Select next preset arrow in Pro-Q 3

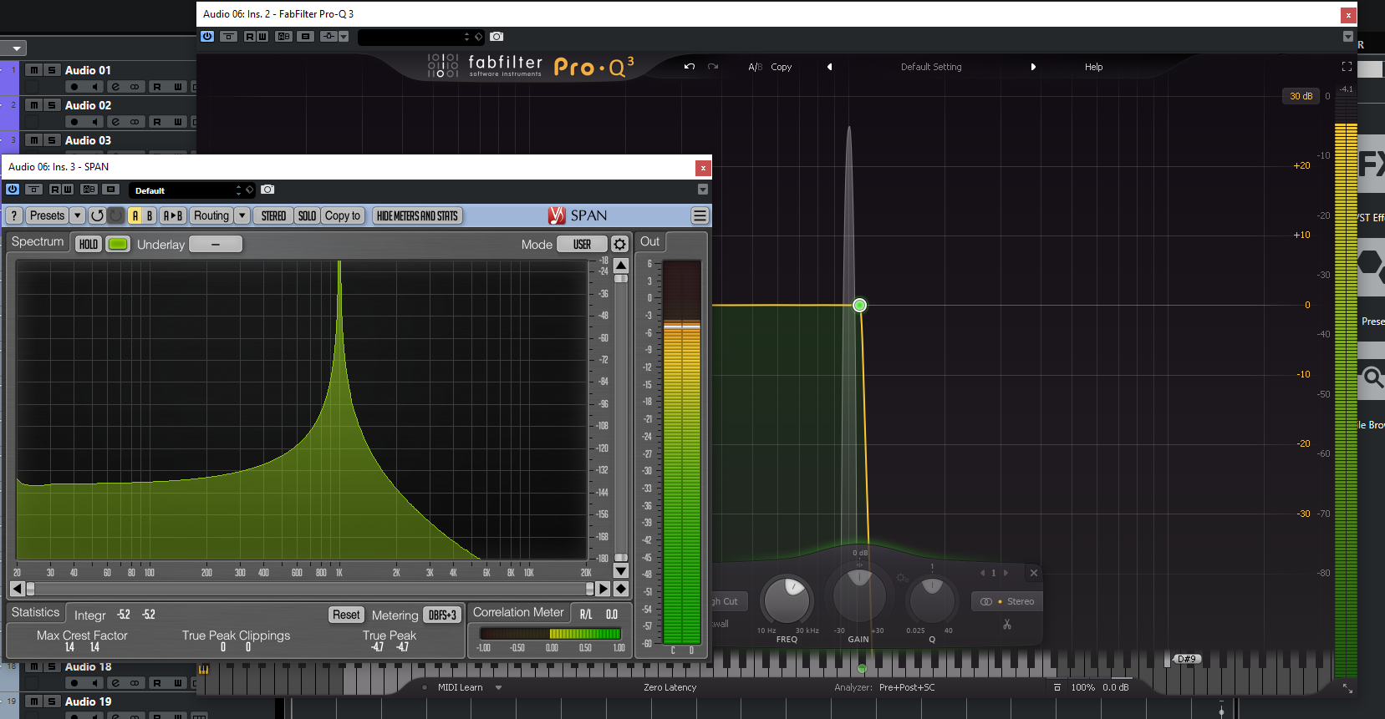click(x=1033, y=67)
